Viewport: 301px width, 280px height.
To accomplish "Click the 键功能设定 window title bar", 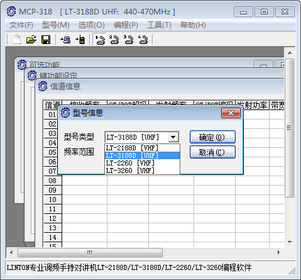I will coord(155,74).
